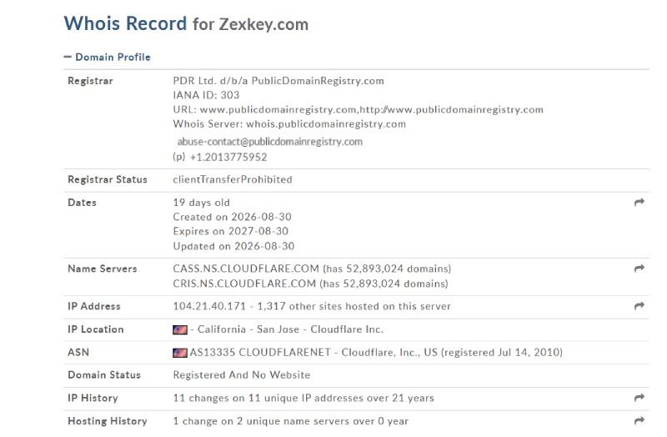Click the Domain Status label
Viewport: 667px width, 437px height.
[104, 375]
